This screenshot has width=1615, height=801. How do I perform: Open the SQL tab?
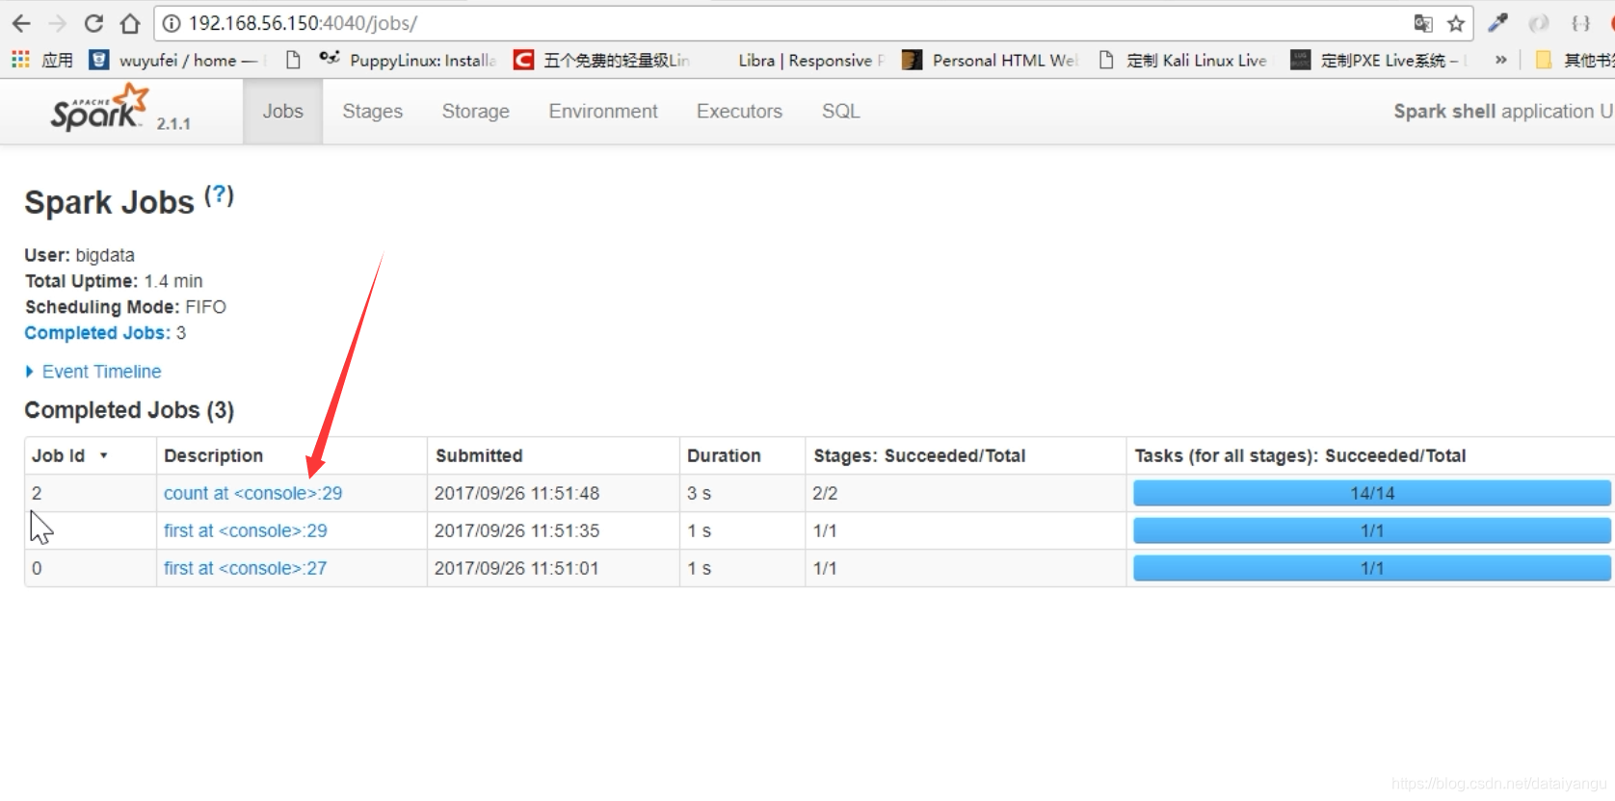pyautogui.click(x=841, y=112)
